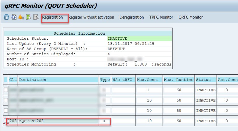Image resolution: width=238 pixels, height=131 pixels.
Task: Click the select-all corner cell of the table
Action: (x=6, y=80)
